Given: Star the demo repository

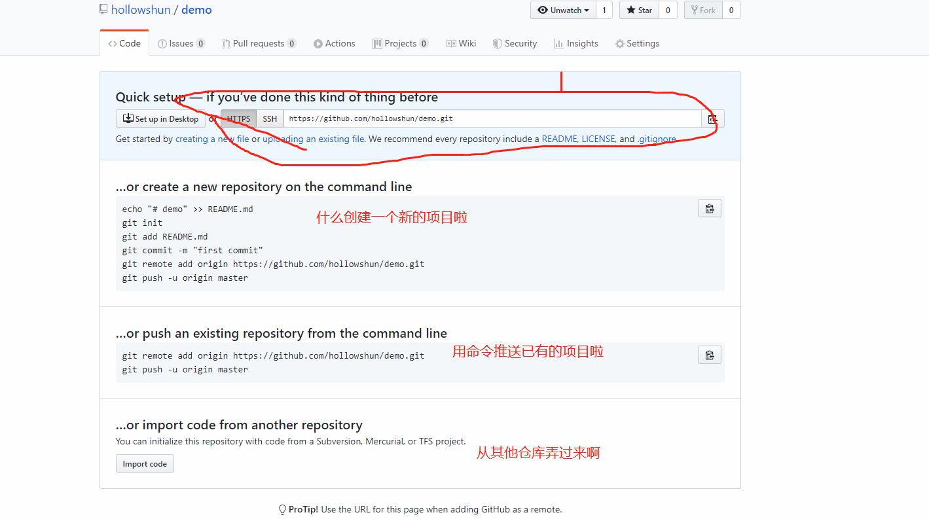Looking at the screenshot, I should 639,10.
